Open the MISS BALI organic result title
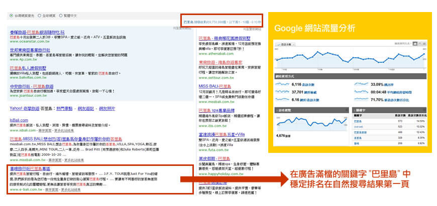437x206 pixels. (66, 139)
